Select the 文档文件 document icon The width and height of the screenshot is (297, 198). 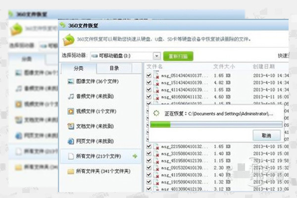tap(71, 126)
